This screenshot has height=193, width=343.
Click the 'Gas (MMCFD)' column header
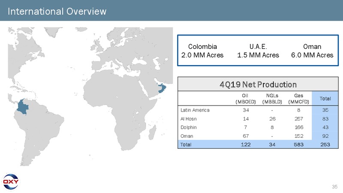[x=298, y=99]
